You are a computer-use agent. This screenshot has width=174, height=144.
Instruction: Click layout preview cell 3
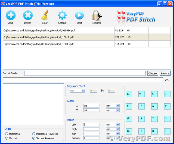[x=167, y=119]
